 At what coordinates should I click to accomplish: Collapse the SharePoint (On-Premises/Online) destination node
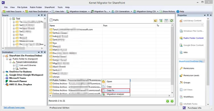coord(4,56)
